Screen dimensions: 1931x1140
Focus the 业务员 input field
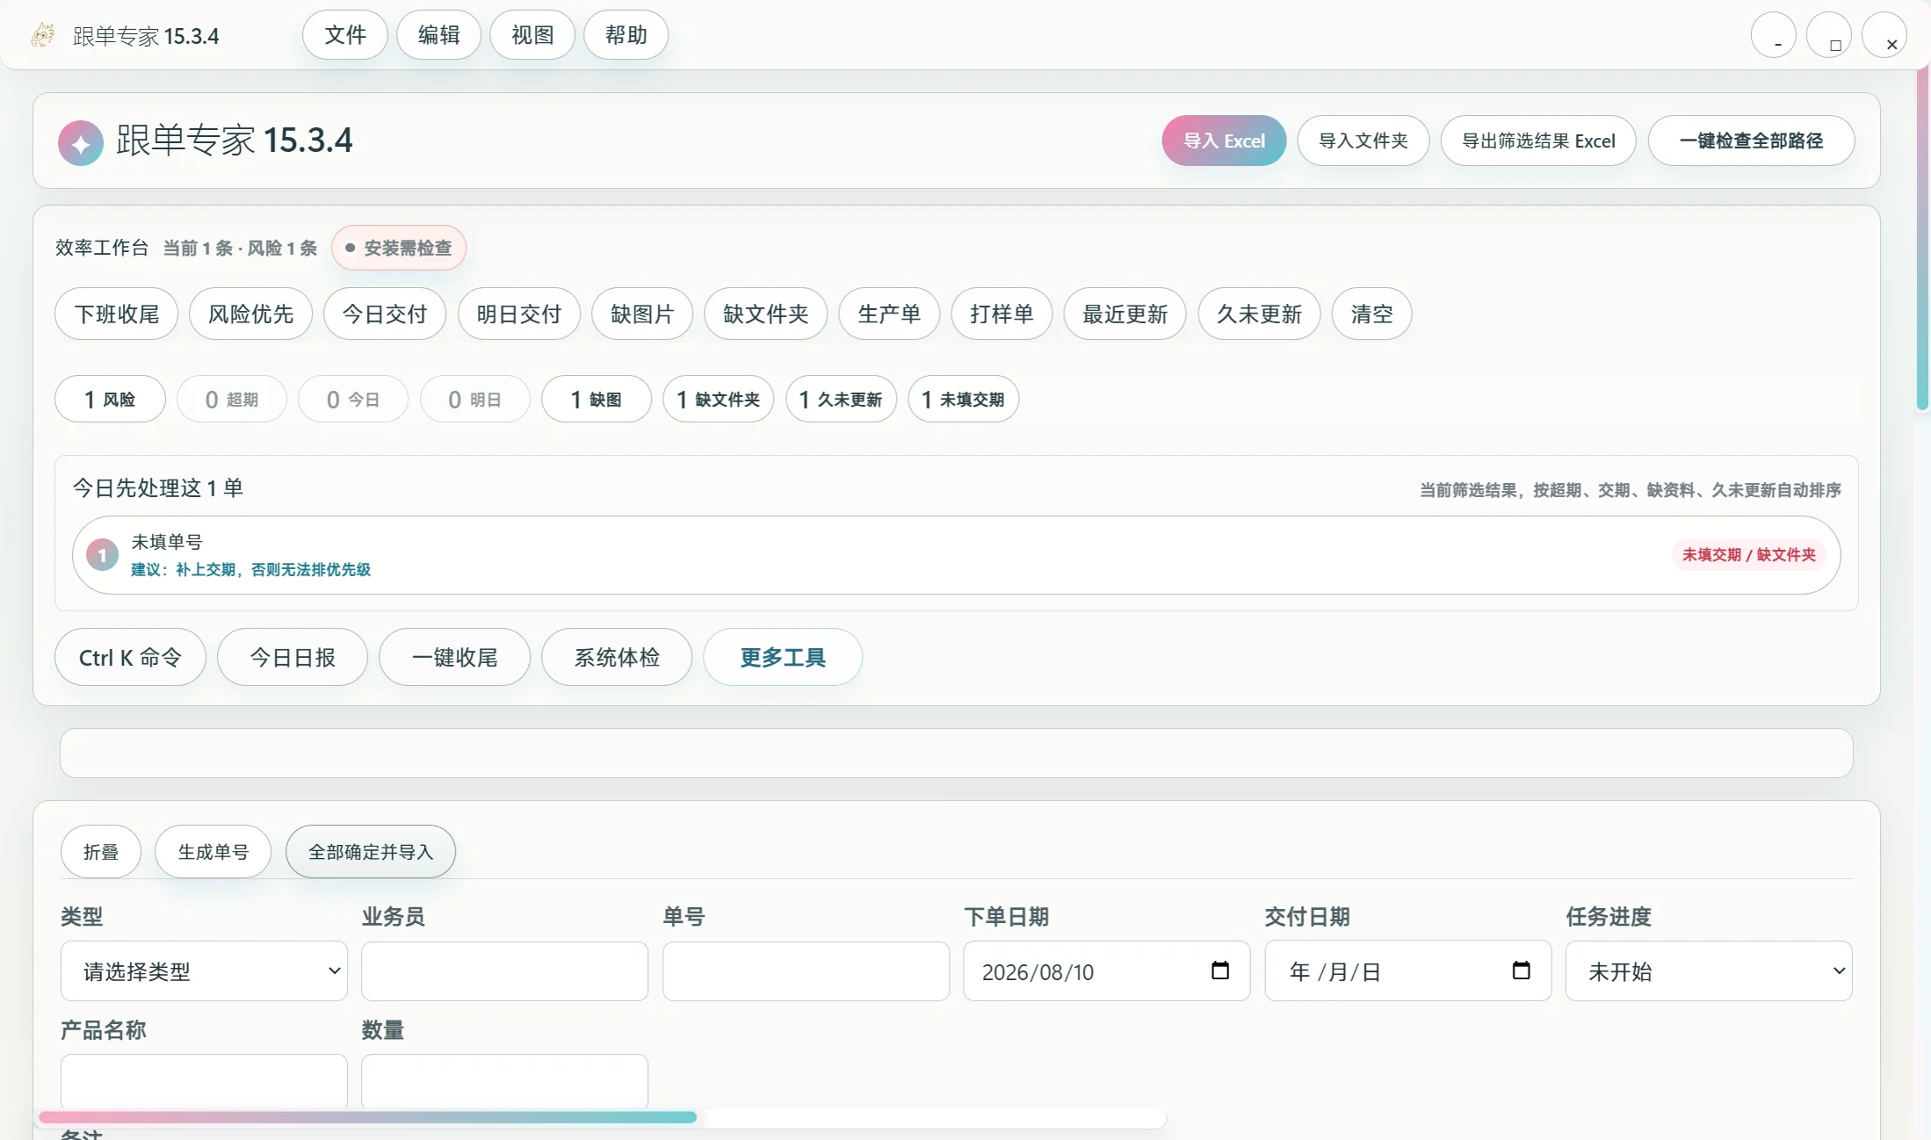(x=505, y=971)
